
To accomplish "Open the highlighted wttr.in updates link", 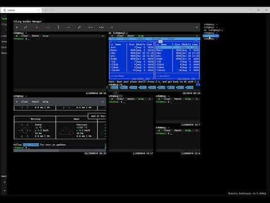I will [x=31, y=145].
